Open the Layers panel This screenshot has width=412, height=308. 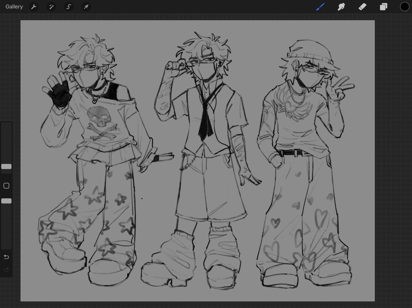pos(384,7)
